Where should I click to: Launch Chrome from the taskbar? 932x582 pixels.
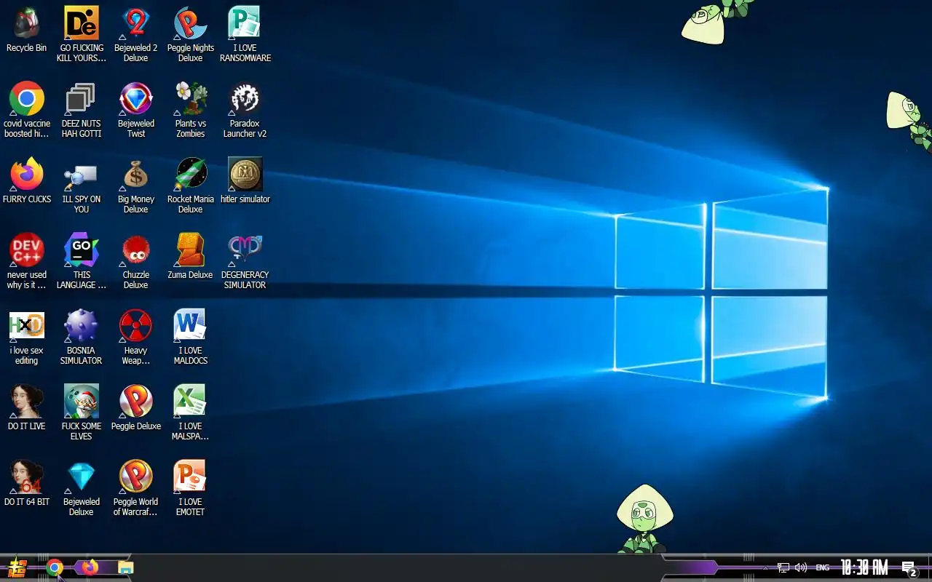(54, 567)
